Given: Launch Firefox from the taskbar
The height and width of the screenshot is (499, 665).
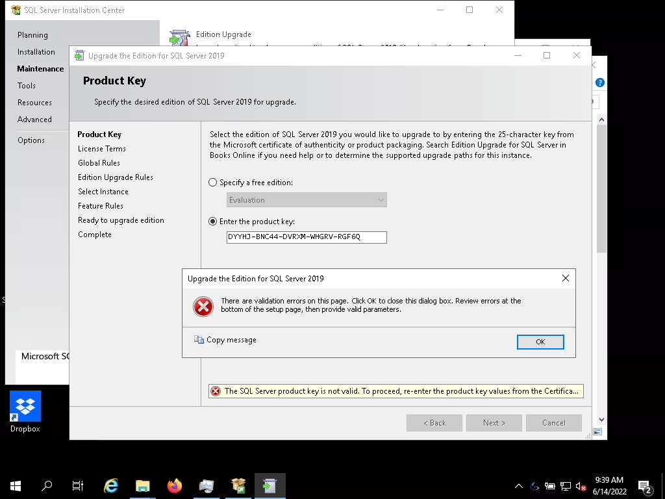Looking at the screenshot, I should [175, 485].
